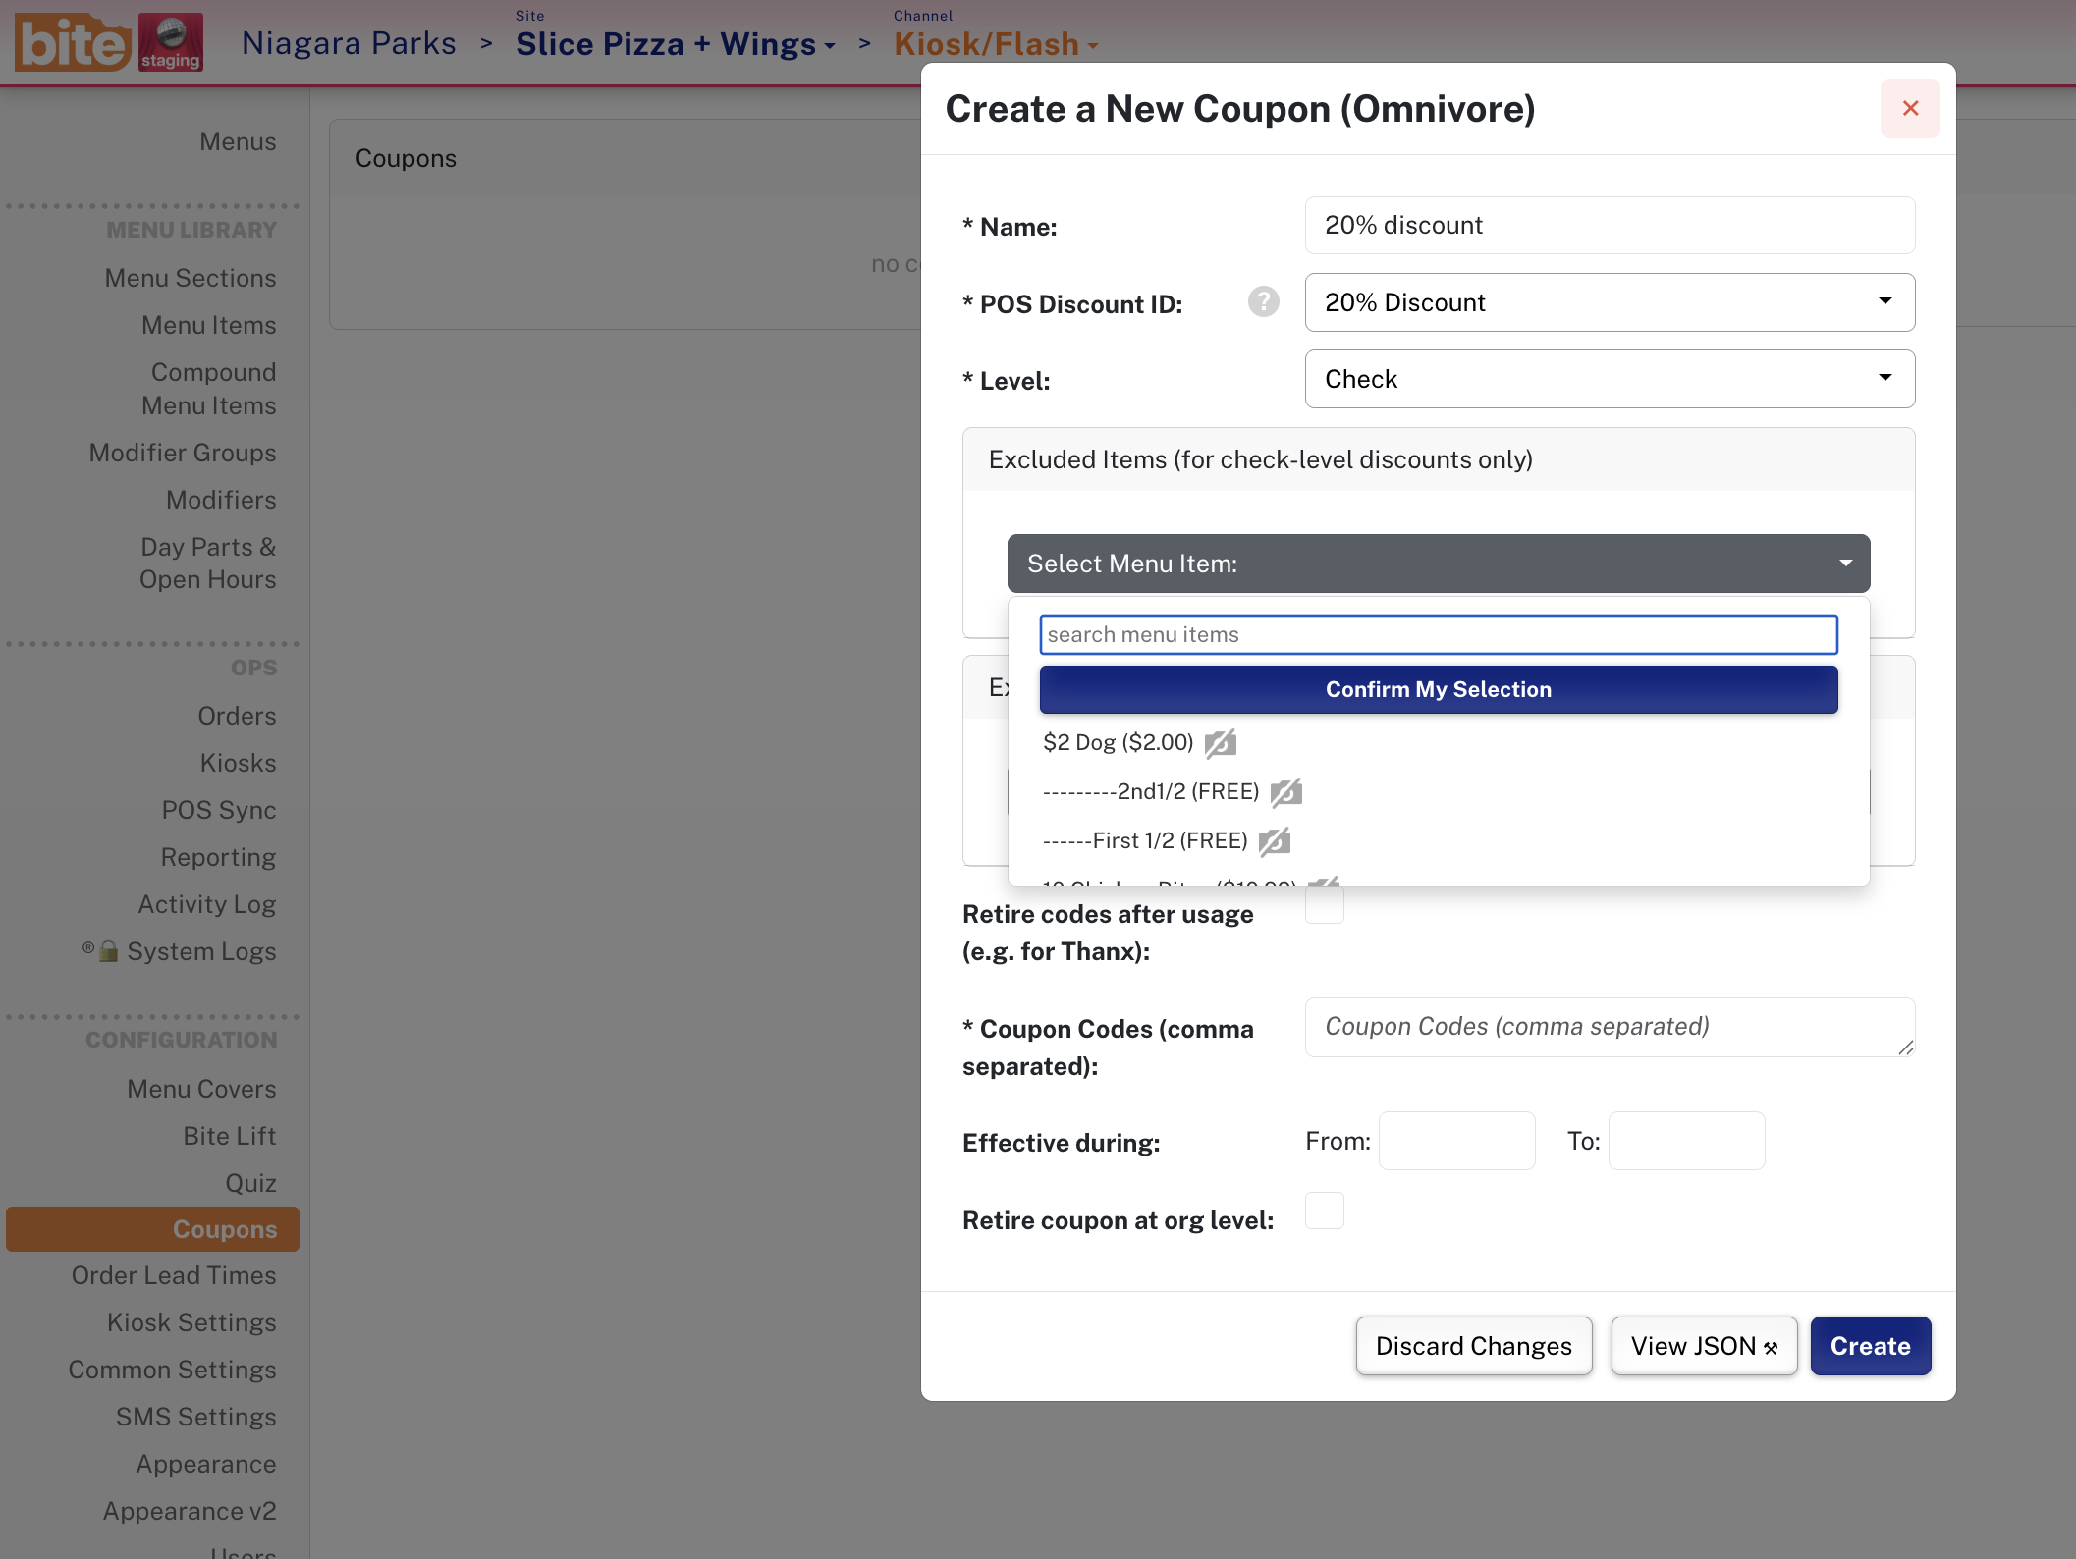
Task: Open Menu Items page
Action: coord(209,325)
